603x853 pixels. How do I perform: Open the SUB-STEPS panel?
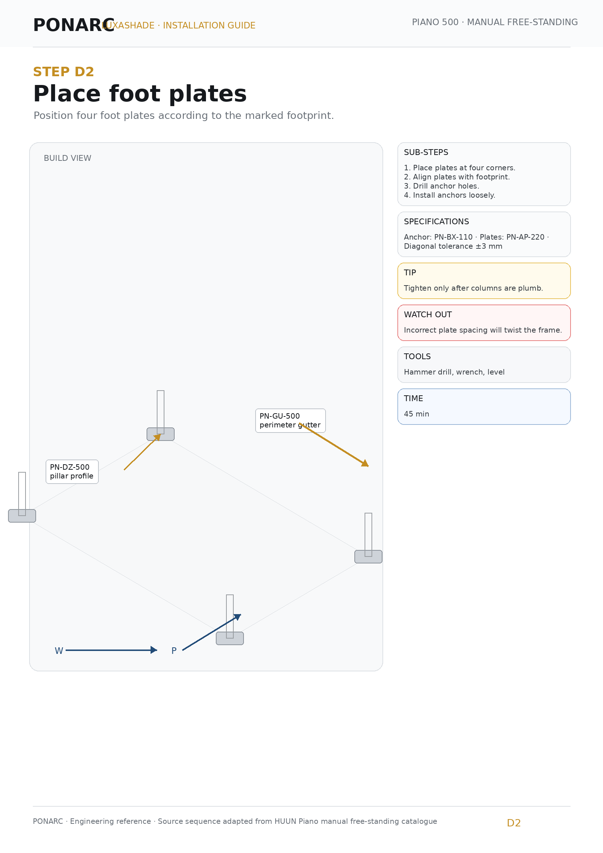click(484, 174)
